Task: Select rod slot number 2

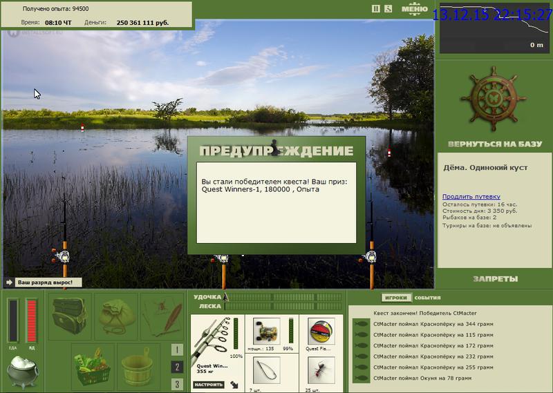Action: point(177,367)
